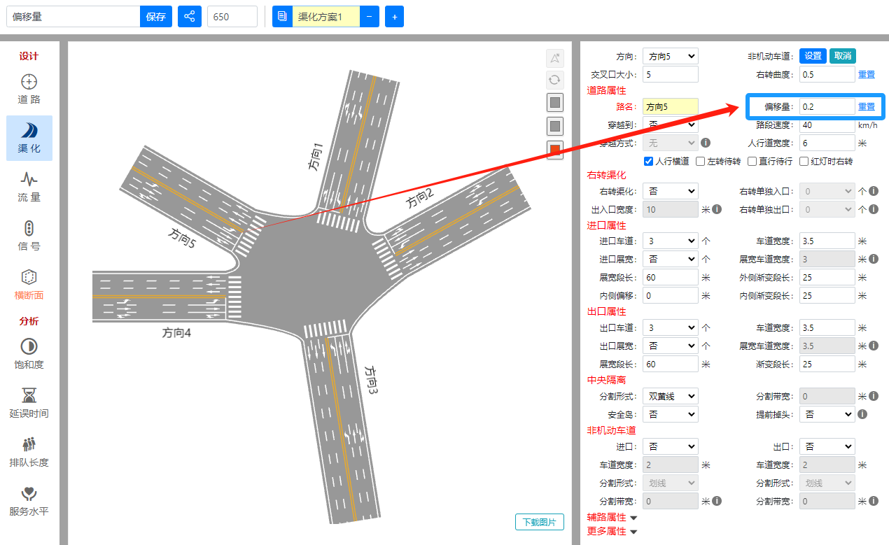Enable the 红灯时右转 checkbox

tap(804, 162)
